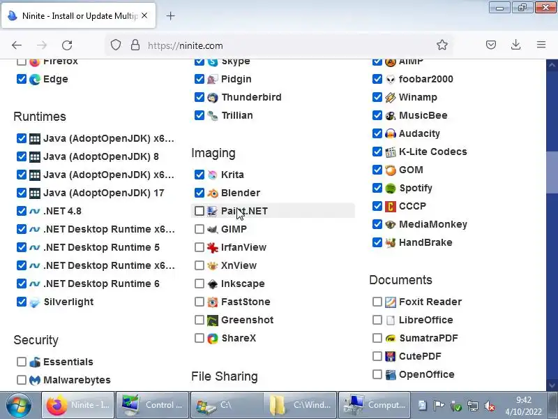Uncheck Java (AdoptOpenJDK) 17 checkbox
The width and height of the screenshot is (558, 419).
22,193
